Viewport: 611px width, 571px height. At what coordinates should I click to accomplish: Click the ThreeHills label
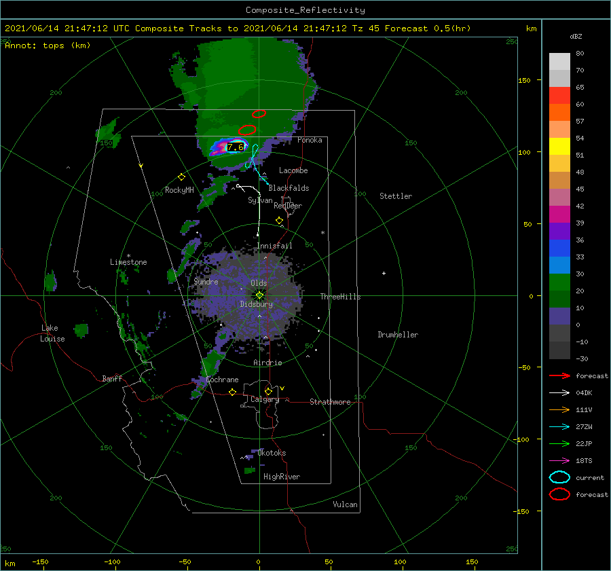point(341,297)
